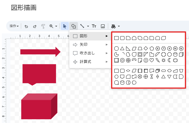Choose the dodecagon shape labeled 12
189x123 pixels.
click(x=181, y=49)
